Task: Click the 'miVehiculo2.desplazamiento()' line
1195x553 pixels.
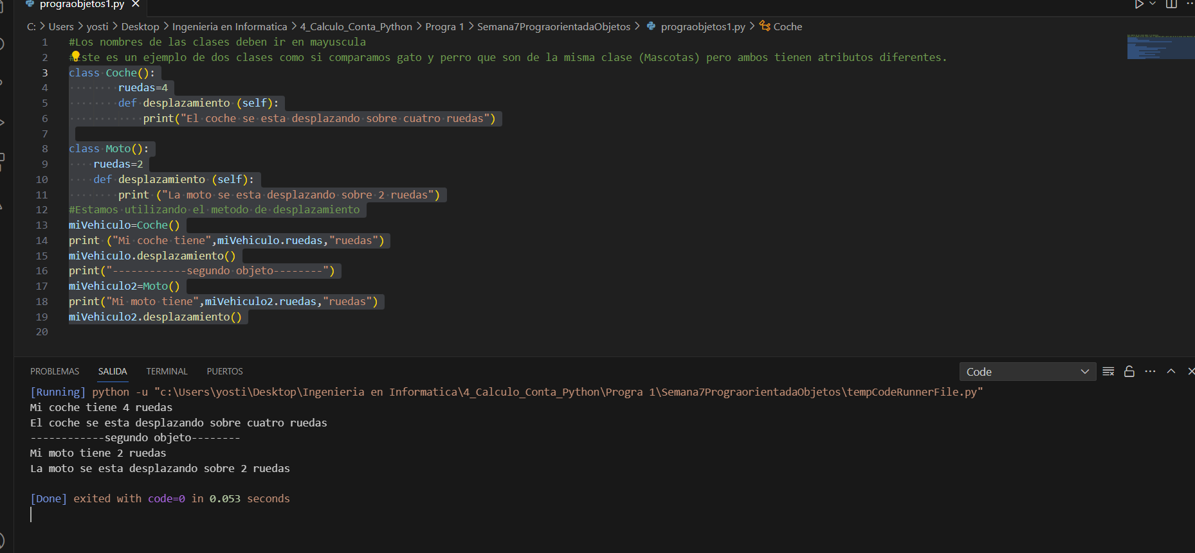Action: (x=155, y=317)
